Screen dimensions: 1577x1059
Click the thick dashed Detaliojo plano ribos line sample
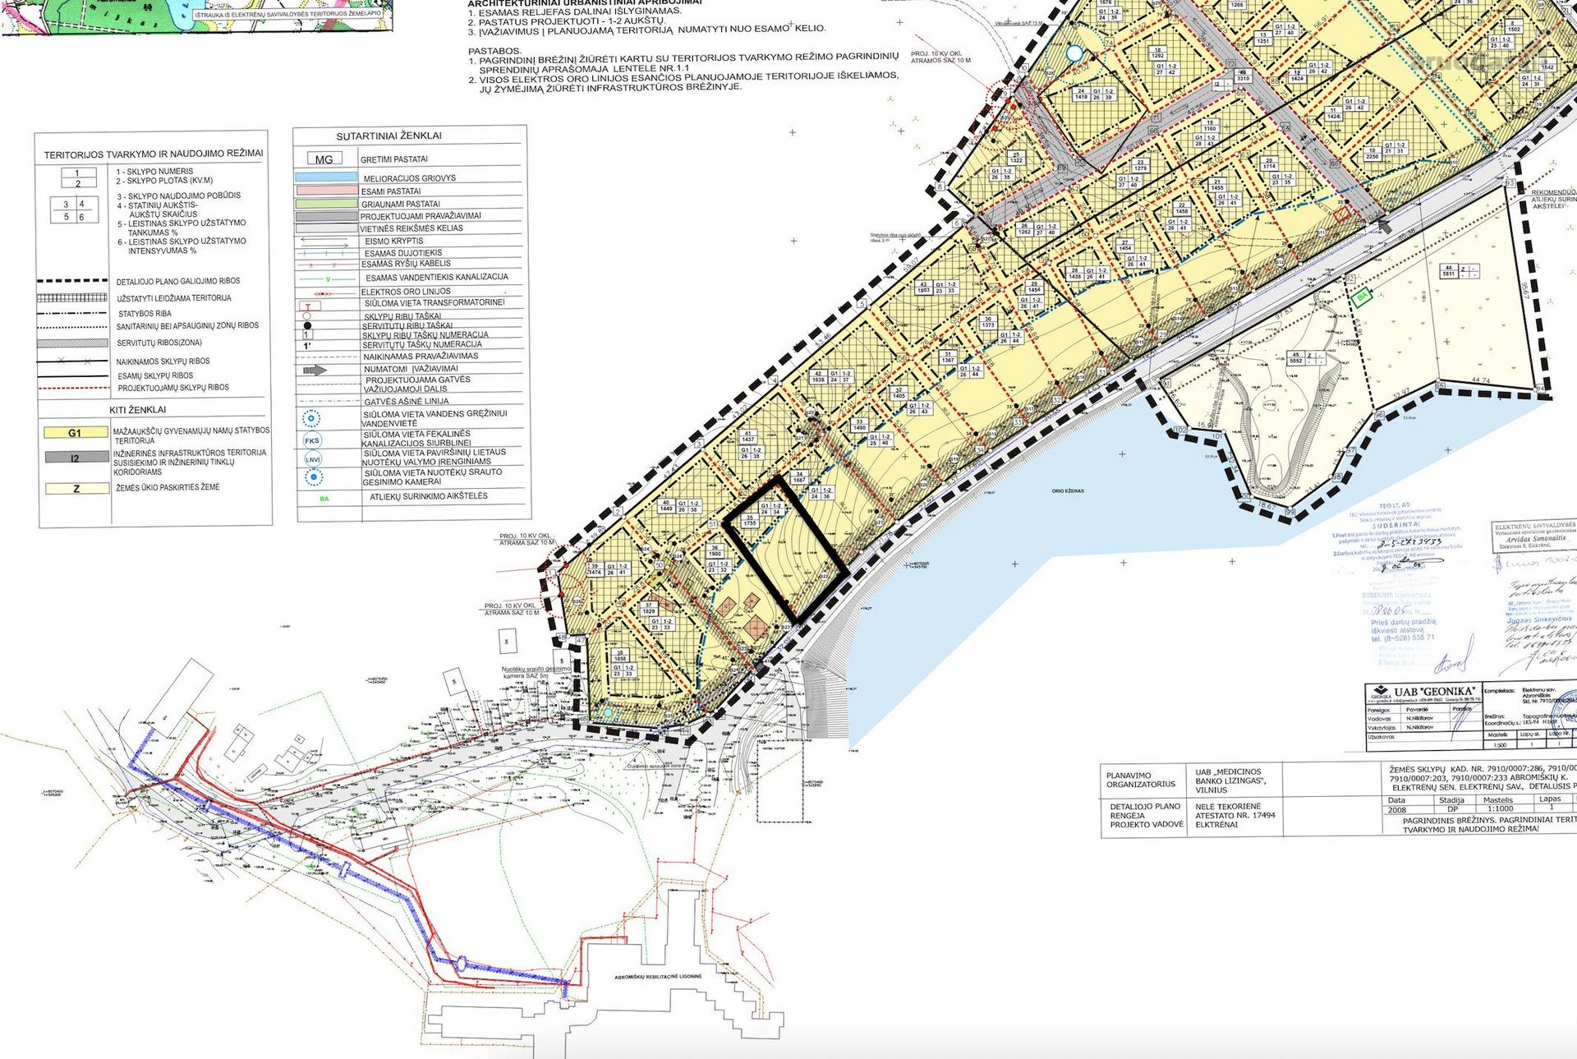[x=72, y=281]
